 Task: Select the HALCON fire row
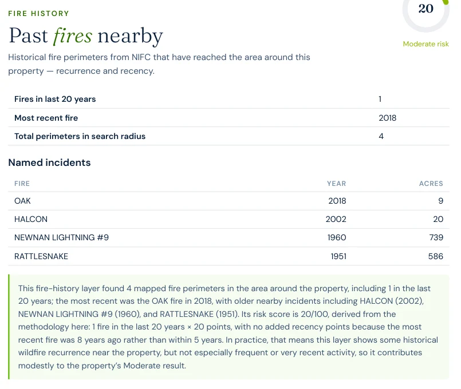(x=228, y=219)
